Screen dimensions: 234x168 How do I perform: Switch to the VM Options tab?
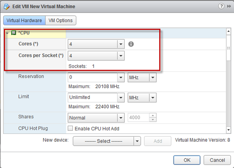pos(61,21)
